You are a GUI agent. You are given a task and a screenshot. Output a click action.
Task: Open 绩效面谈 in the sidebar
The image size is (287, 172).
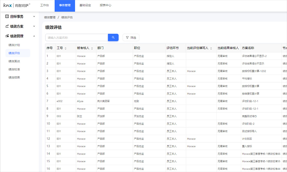coord(14,61)
